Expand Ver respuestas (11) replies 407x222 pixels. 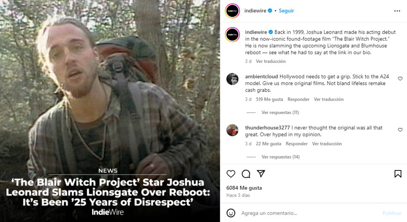tap(280, 112)
